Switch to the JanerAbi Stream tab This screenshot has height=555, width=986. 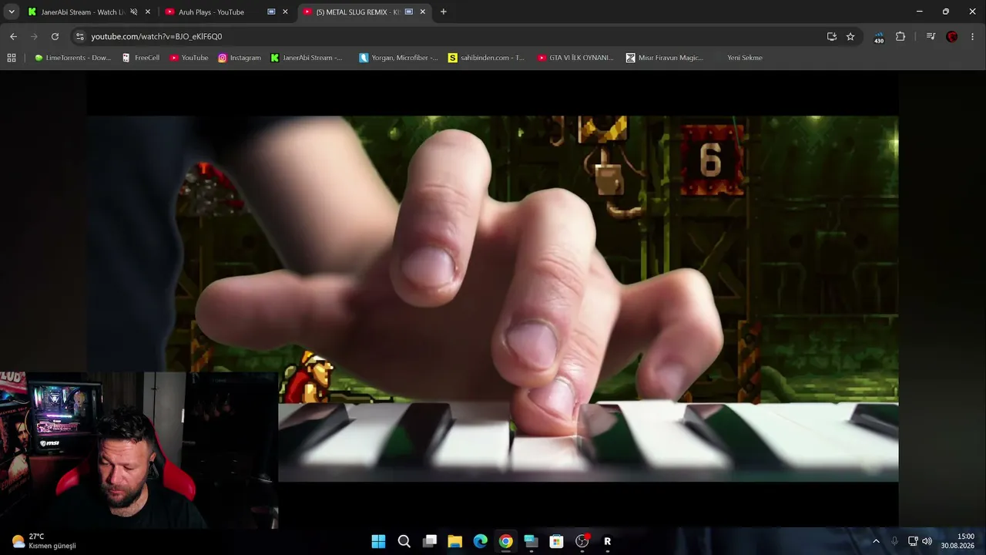(77, 12)
